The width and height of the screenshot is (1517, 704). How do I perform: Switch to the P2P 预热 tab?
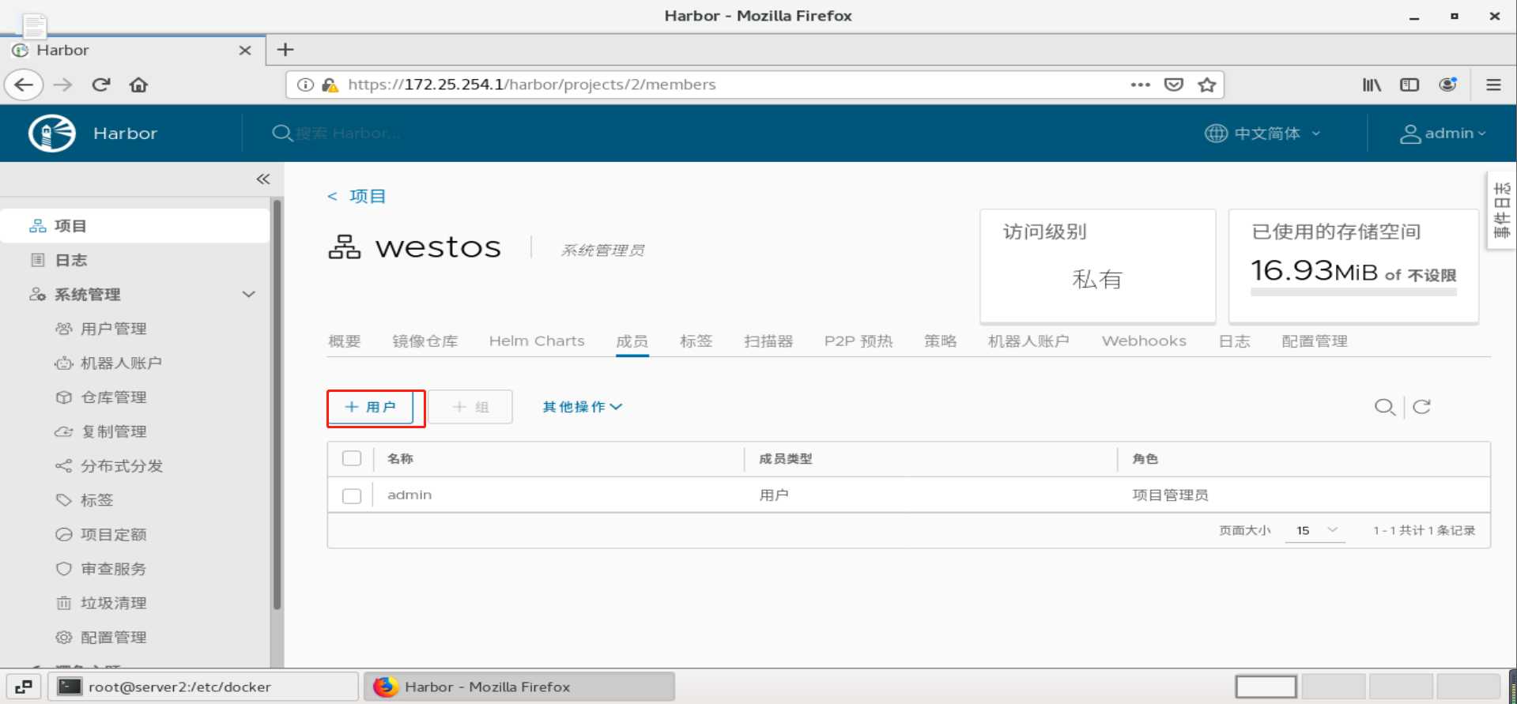[859, 341]
